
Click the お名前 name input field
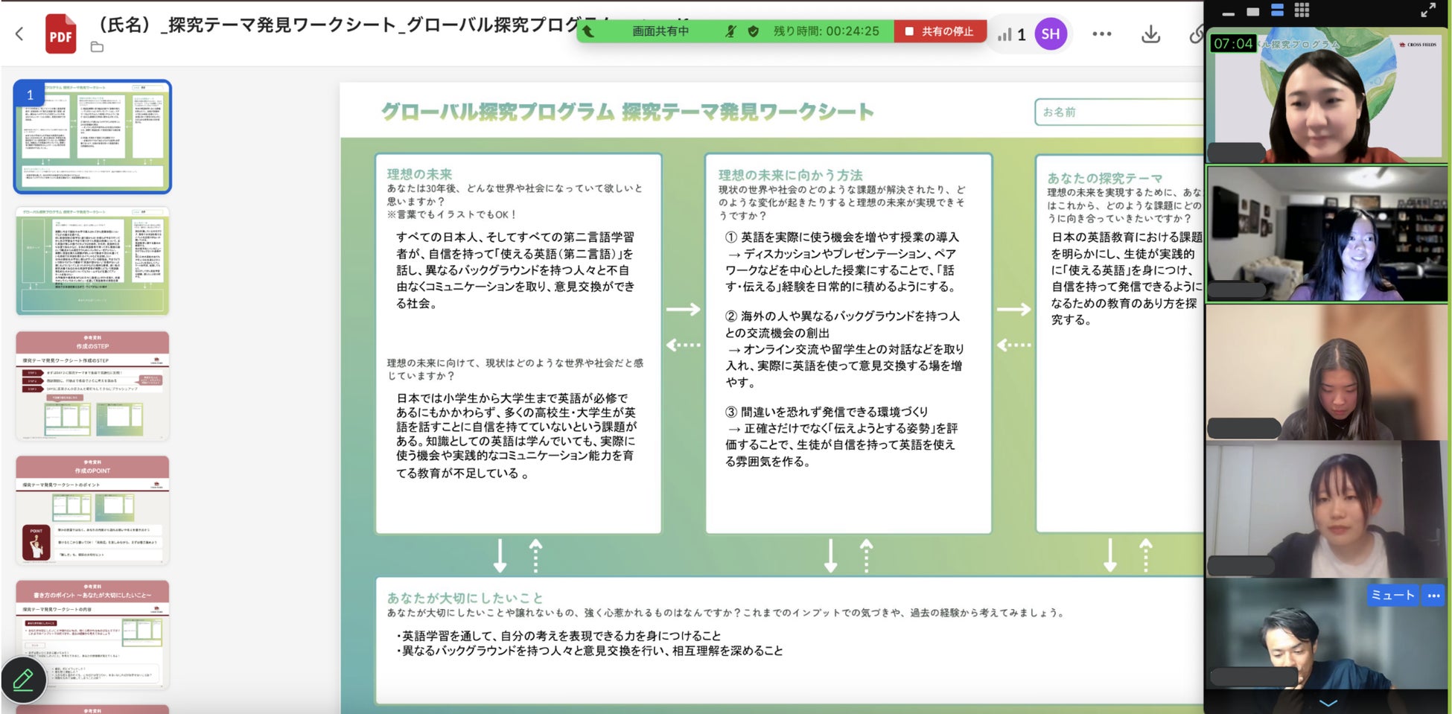pyautogui.click(x=1119, y=112)
